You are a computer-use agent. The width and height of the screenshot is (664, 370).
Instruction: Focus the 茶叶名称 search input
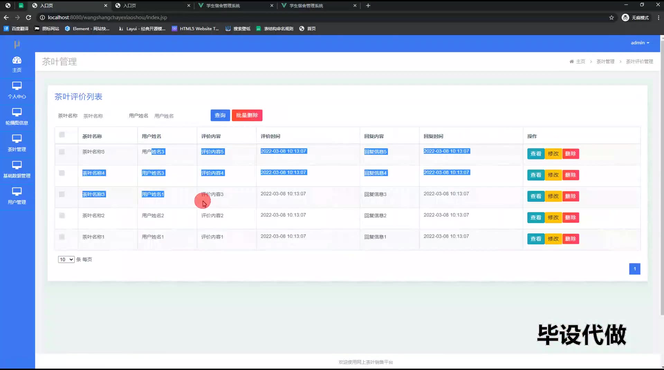(102, 116)
